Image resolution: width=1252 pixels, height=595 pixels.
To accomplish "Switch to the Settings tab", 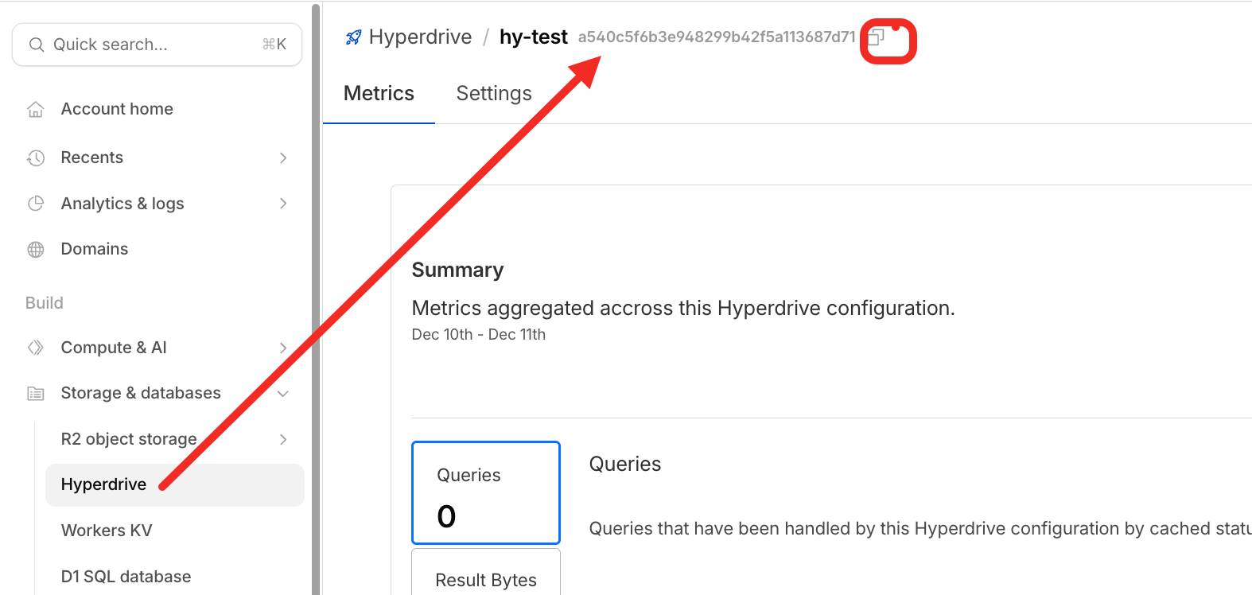I will pyautogui.click(x=494, y=94).
